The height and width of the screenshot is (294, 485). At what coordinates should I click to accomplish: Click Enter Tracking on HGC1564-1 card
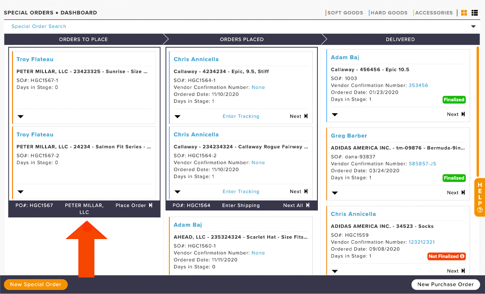[x=241, y=116]
